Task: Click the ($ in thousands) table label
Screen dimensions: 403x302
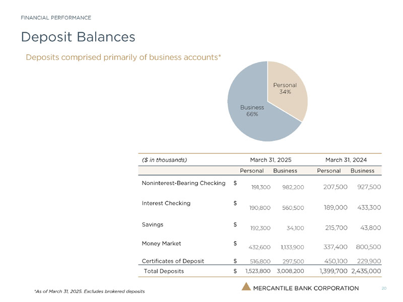Action: point(165,160)
